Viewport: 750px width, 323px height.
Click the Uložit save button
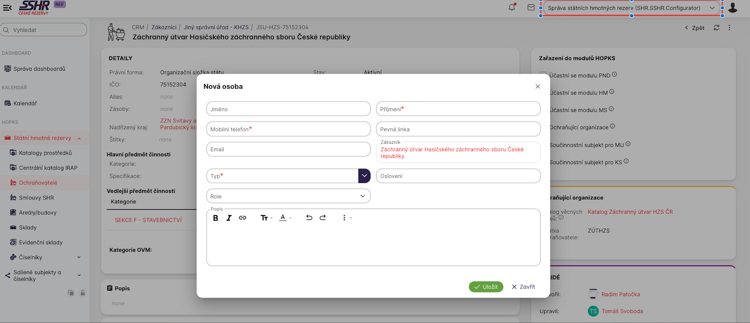(x=486, y=287)
